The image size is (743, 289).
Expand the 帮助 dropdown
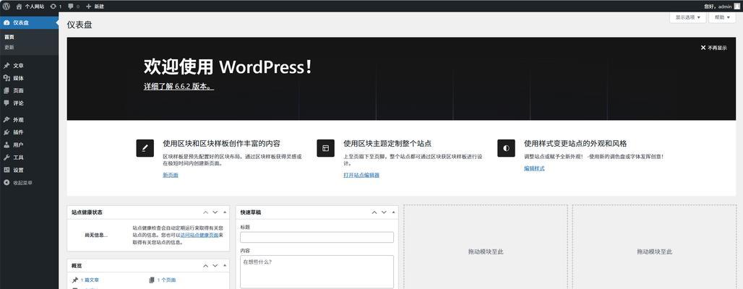[x=722, y=17]
